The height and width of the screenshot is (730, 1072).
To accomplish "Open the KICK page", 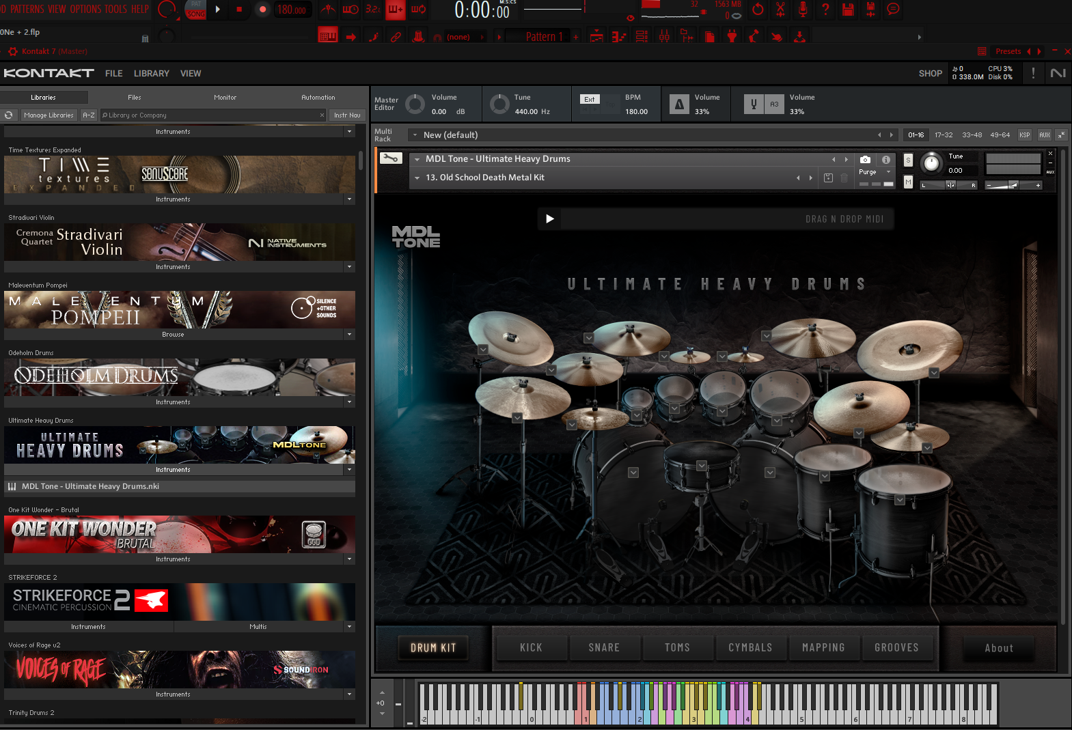I will (x=531, y=647).
